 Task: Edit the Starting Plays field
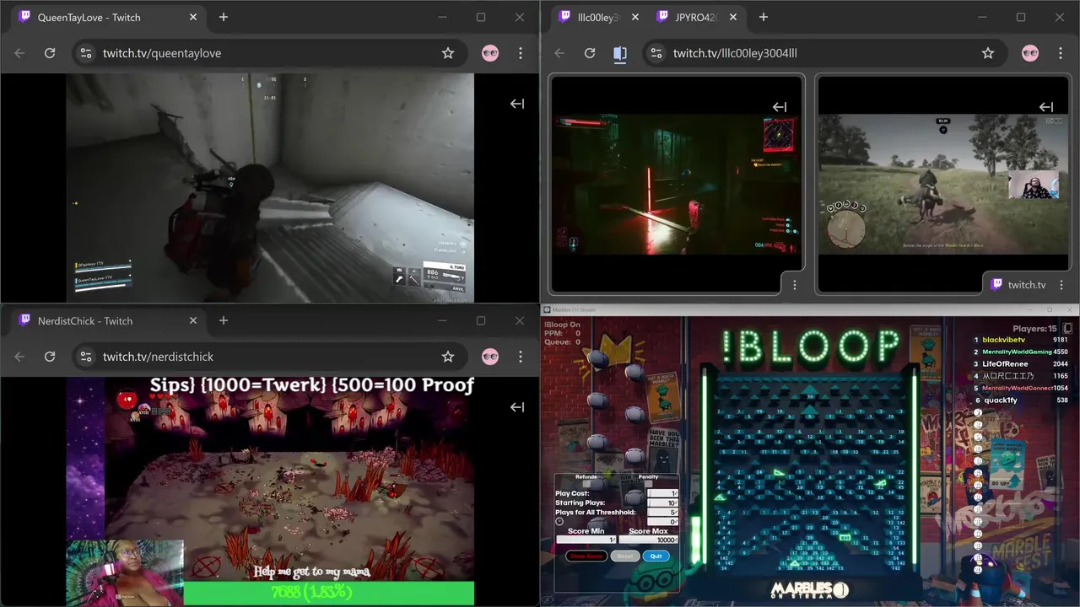[x=662, y=502]
